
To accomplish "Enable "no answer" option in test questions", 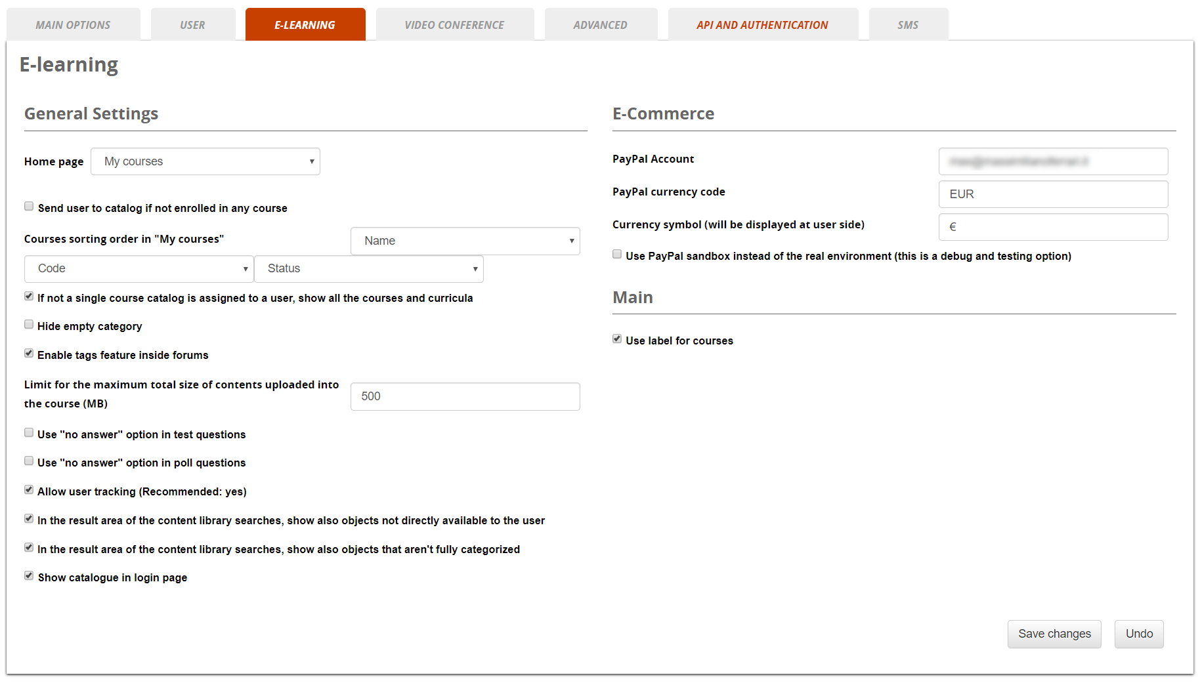I will click(29, 433).
